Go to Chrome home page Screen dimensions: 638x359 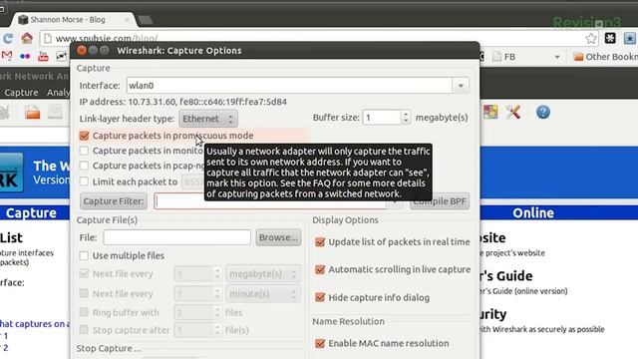click(x=27, y=38)
